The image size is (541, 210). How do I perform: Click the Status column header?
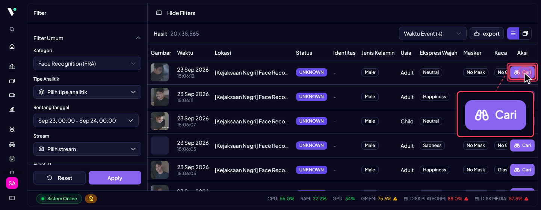[304, 53]
